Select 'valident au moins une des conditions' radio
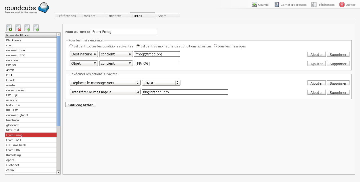 point(138,46)
